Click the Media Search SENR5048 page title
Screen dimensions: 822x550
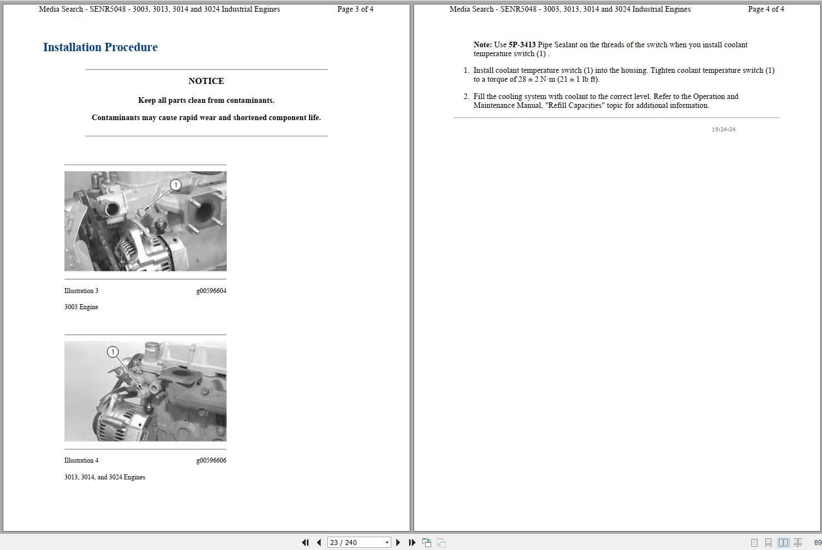tap(158, 9)
